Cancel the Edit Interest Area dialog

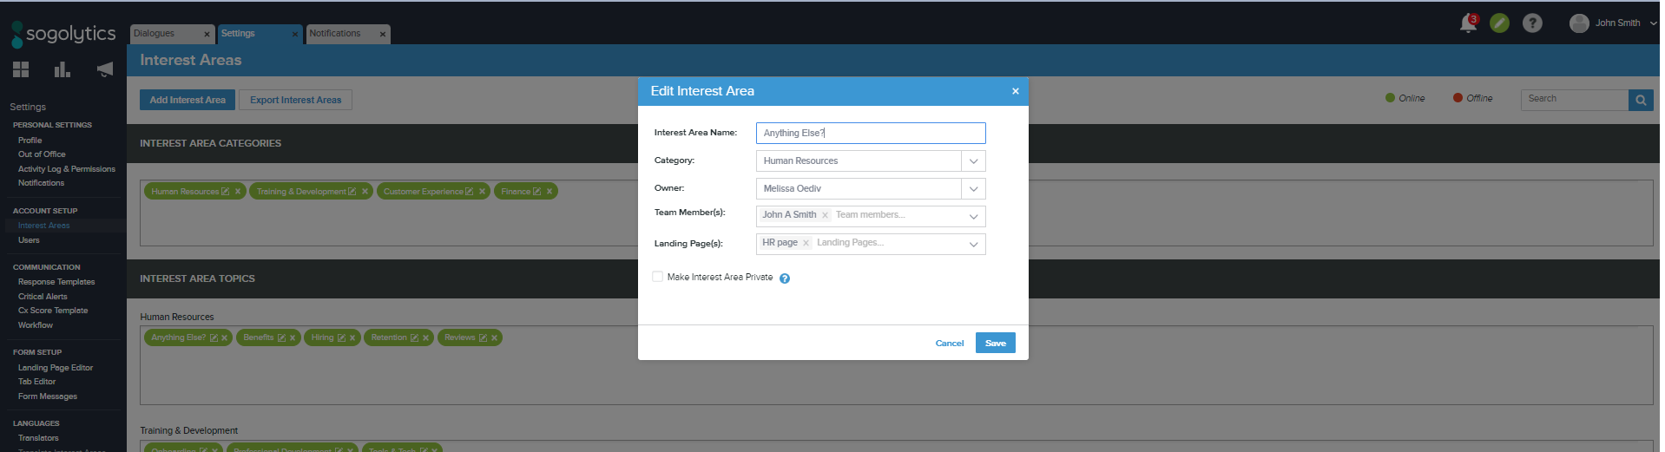949,344
